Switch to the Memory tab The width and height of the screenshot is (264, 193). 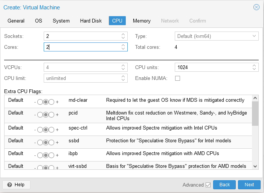click(x=142, y=21)
